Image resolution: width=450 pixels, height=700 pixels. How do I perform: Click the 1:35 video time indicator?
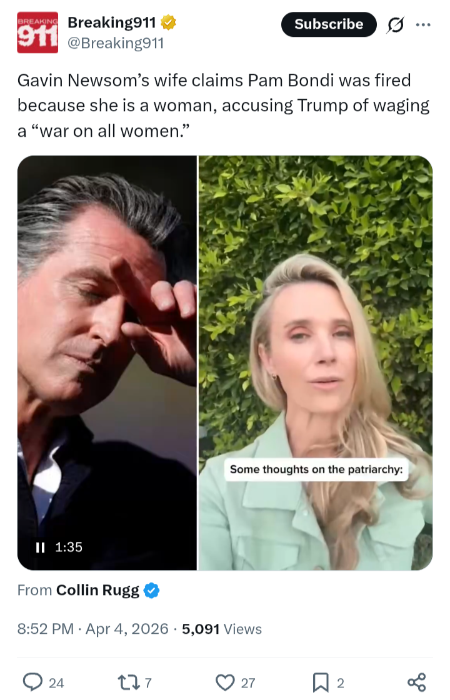pyautogui.click(x=69, y=547)
